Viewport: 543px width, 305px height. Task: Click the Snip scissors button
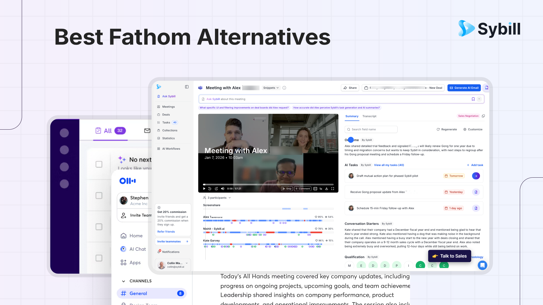coord(287,189)
